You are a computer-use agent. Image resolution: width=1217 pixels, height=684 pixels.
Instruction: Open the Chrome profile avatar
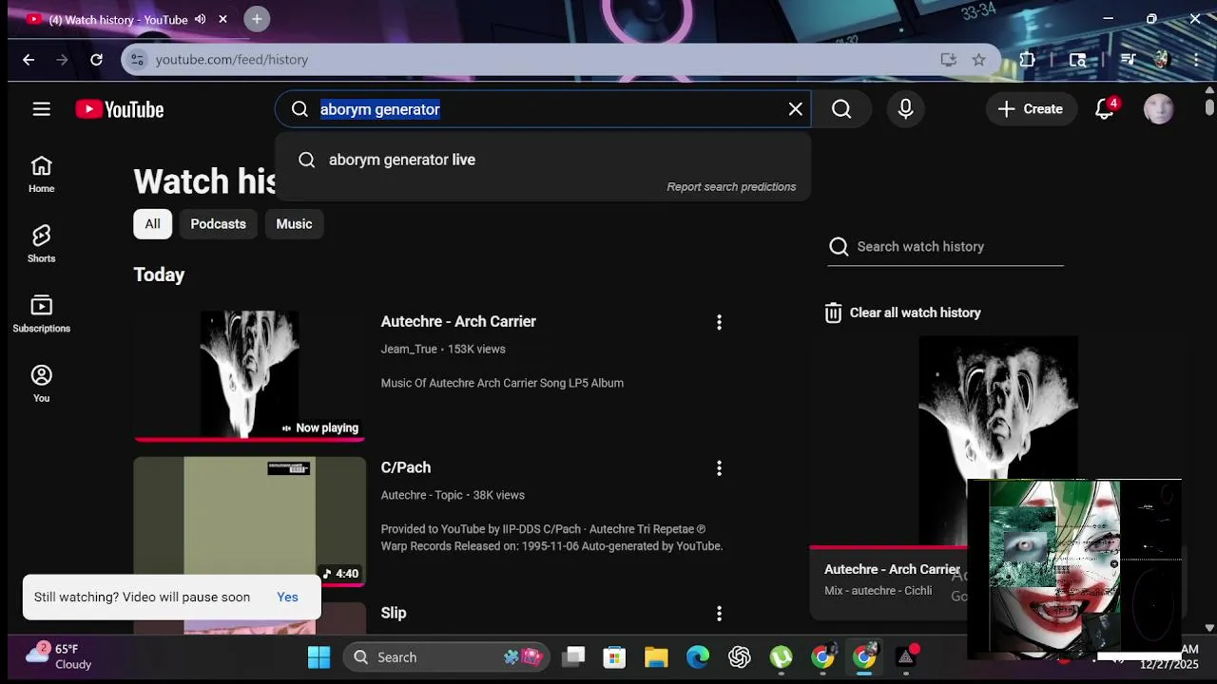[x=1161, y=59]
